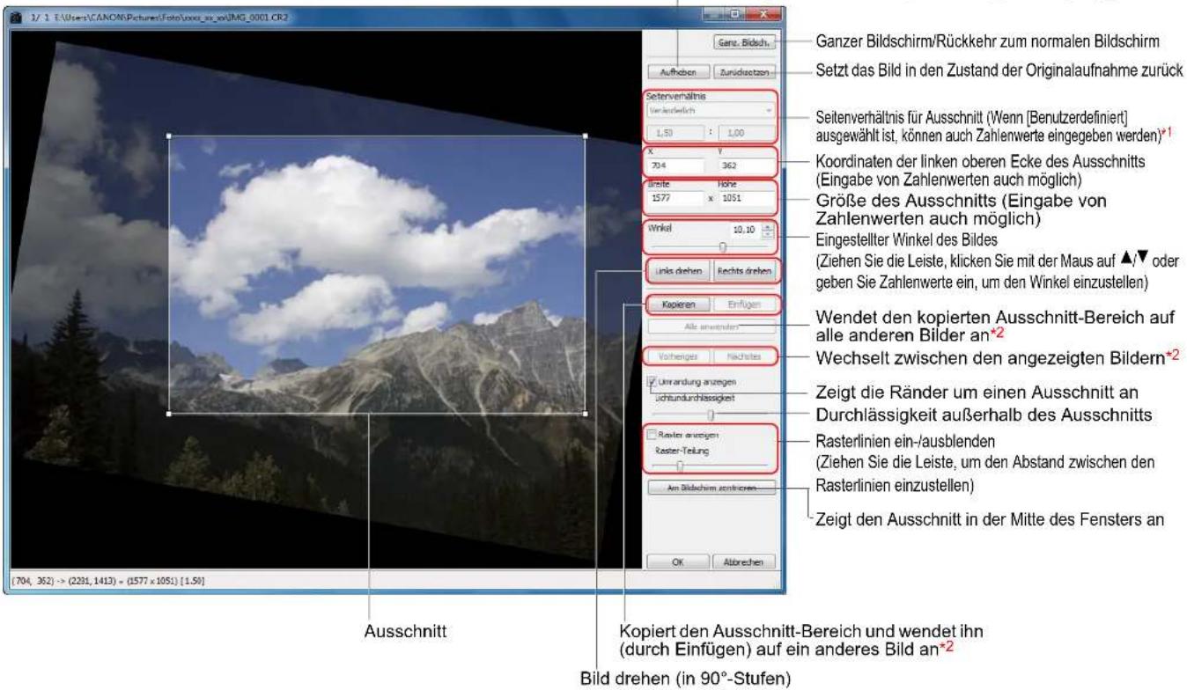Confirm trimming with the OK button
The image size is (1187, 690).
coord(678,561)
